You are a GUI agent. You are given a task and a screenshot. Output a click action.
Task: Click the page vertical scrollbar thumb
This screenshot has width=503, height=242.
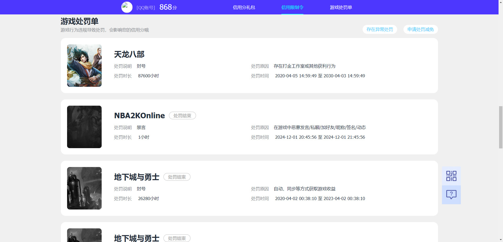(x=501, y=127)
